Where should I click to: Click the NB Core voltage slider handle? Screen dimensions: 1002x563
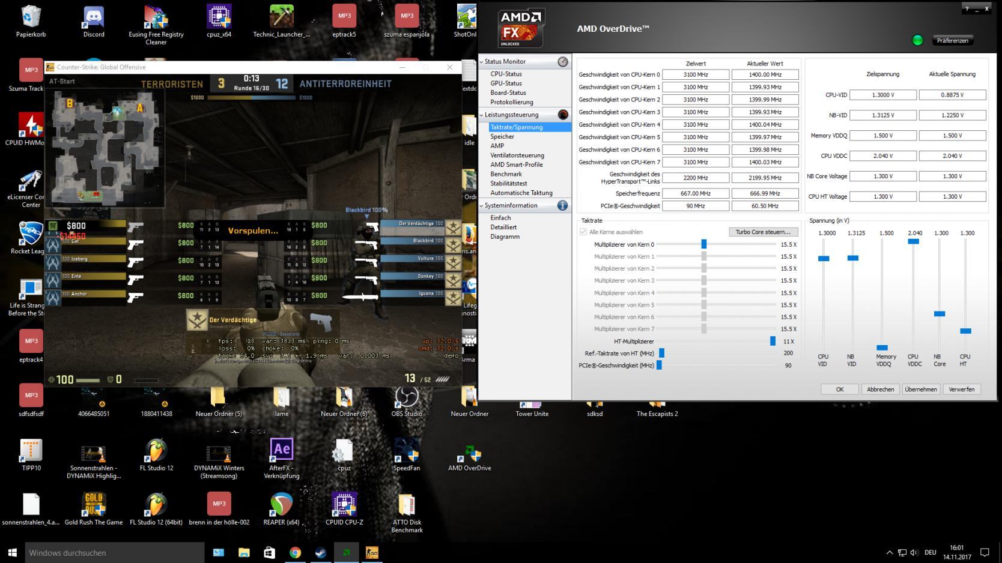[x=940, y=314]
